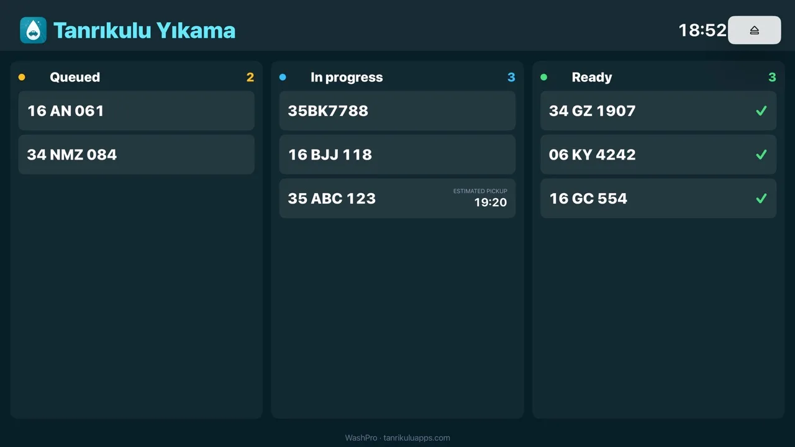Click the 18:52 clock display
The height and width of the screenshot is (447, 795).
pos(702,30)
